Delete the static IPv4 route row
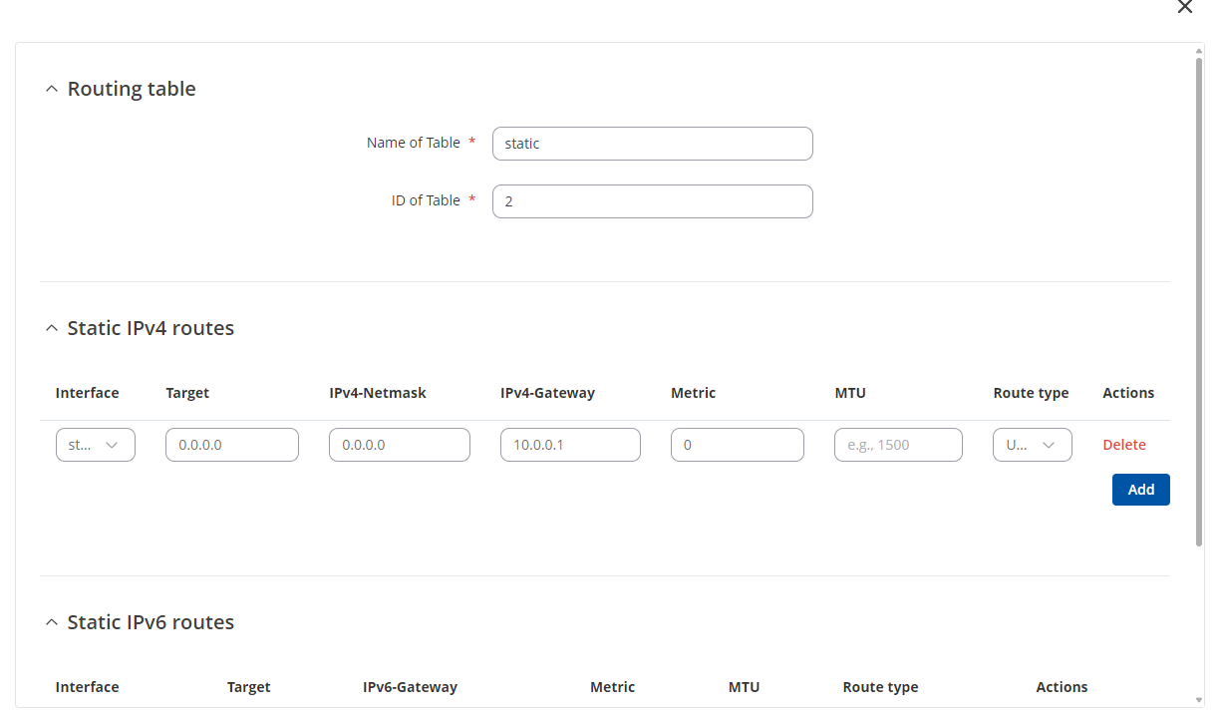 pos(1123,445)
